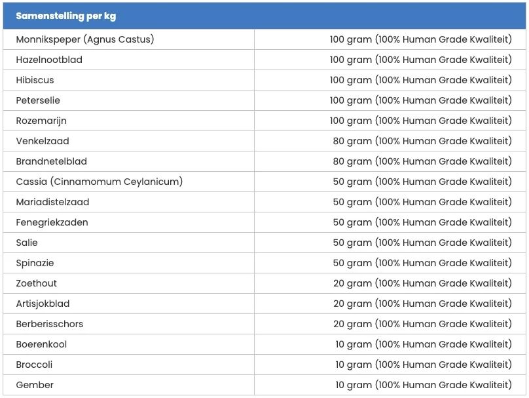
Task: Click the Peterselie ingredient cell
Action: pyautogui.click(x=38, y=100)
